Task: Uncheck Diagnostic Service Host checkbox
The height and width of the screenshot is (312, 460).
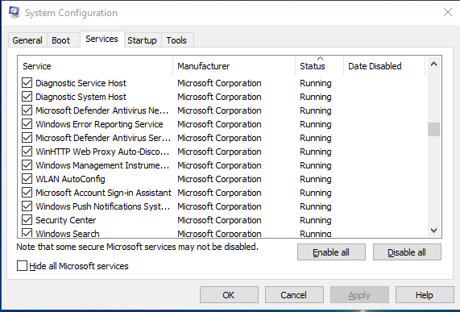Action: click(27, 83)
